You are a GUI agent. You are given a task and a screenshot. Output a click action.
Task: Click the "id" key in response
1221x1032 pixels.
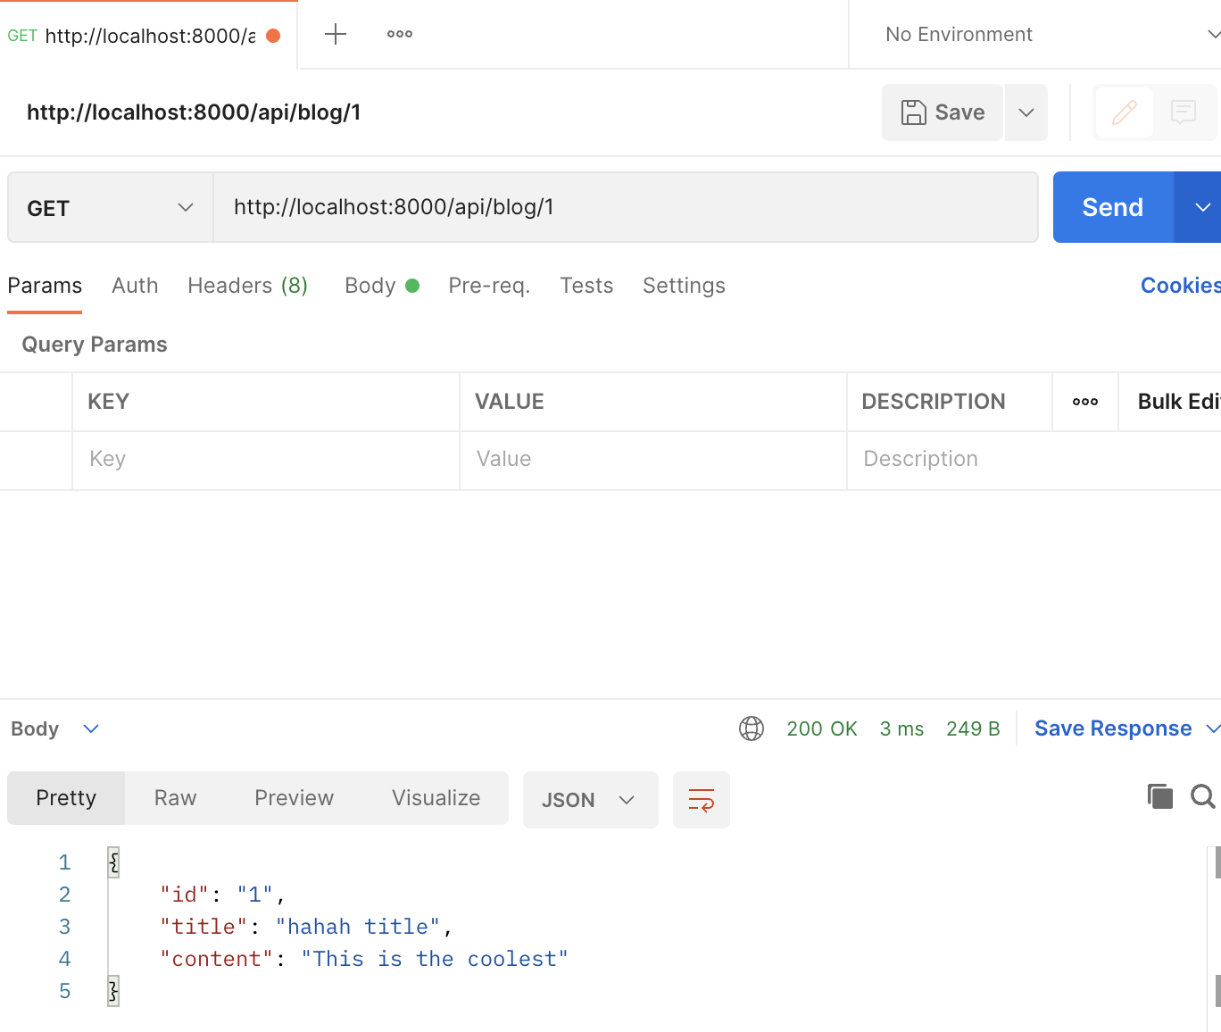[x=185, y=895]
